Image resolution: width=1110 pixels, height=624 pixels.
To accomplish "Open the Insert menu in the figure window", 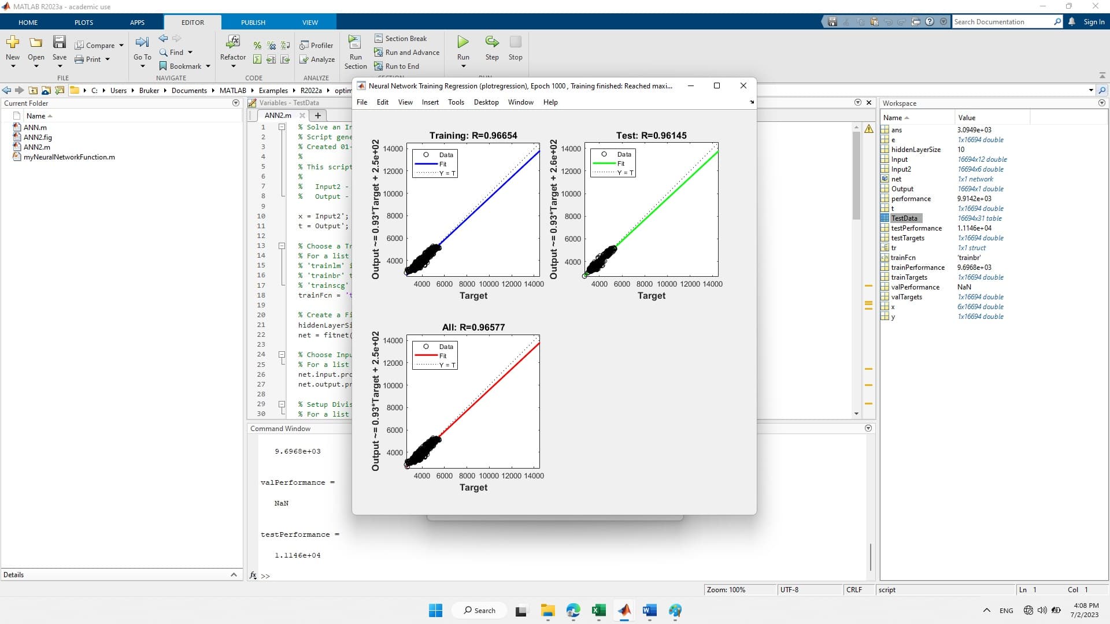I will [430, 102].
